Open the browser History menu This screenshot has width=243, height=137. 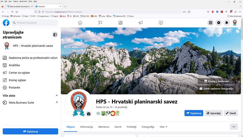16,1
